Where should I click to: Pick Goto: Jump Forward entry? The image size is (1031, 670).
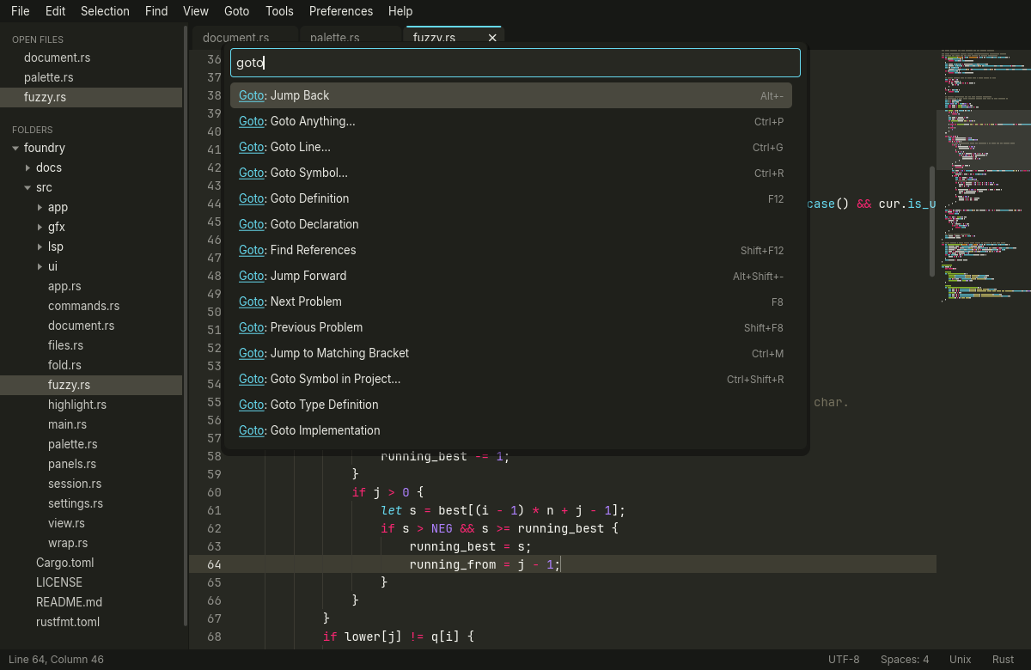pyautogui.click(x=511, y=276)
